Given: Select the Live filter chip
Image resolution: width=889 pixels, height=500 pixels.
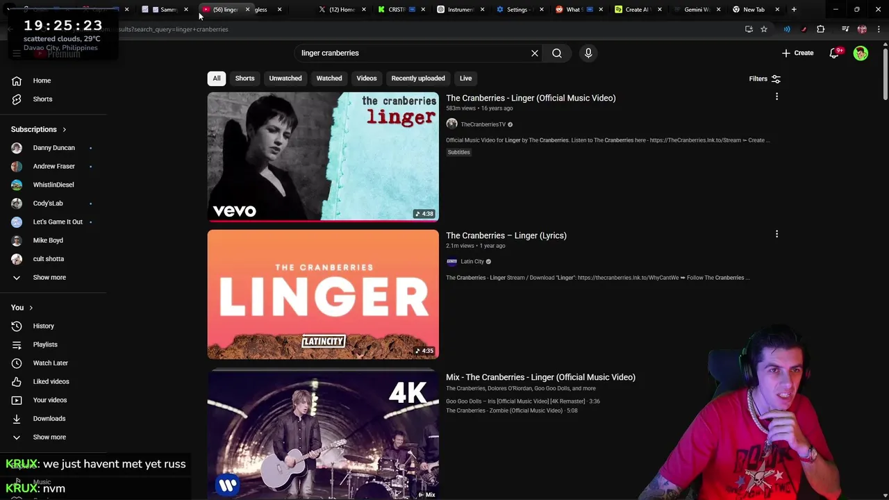Looking at the screenshot, I should coord(465,78).
